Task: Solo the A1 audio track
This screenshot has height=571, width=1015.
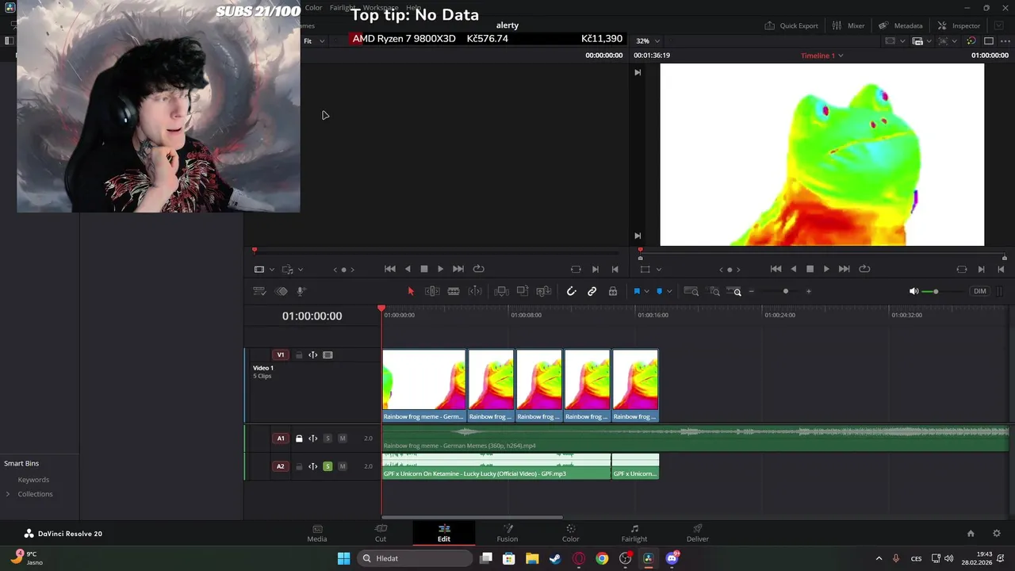Action: tap(327, 439)
